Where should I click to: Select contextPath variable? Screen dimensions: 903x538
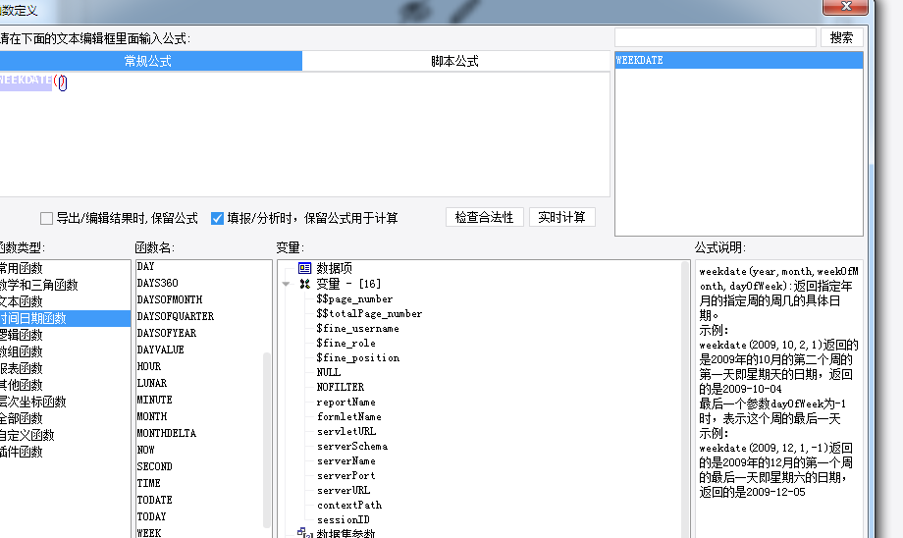click(x=349, y=506)
